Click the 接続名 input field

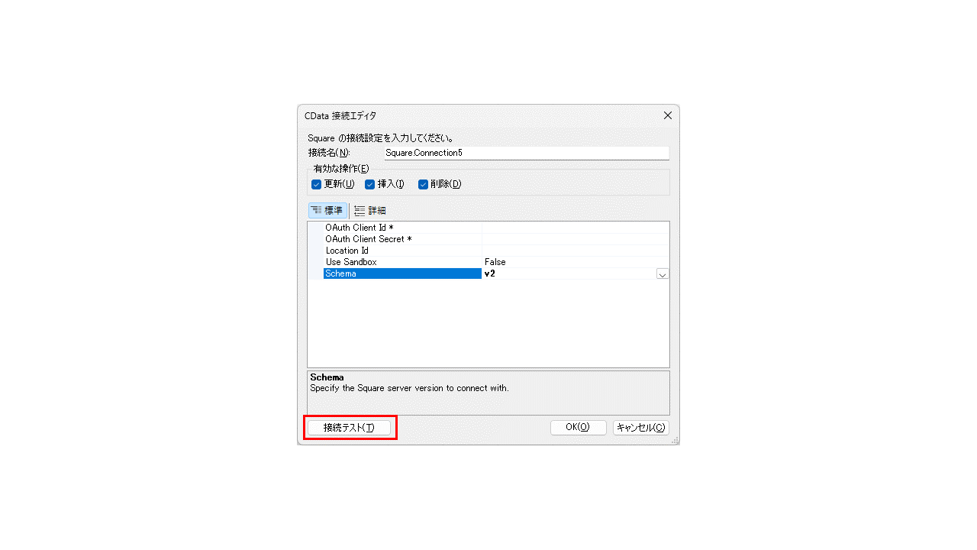[526, 153]
